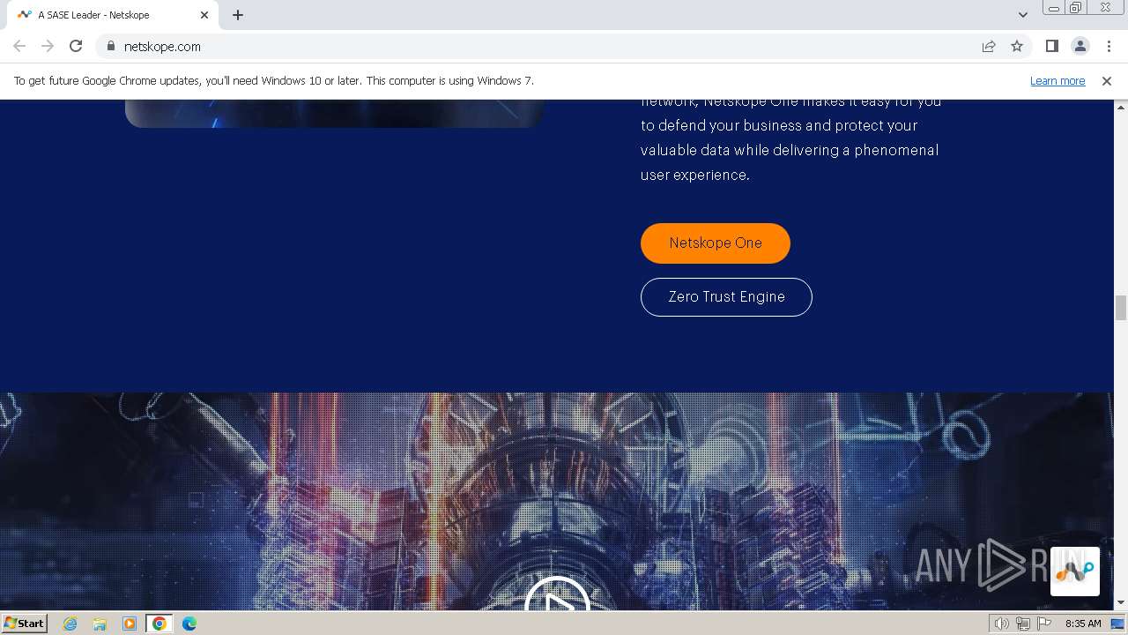Click the page vertical scrollbar thumb
The image size is (1128, 635).
pyautogui.click(x=1121, y=309)
